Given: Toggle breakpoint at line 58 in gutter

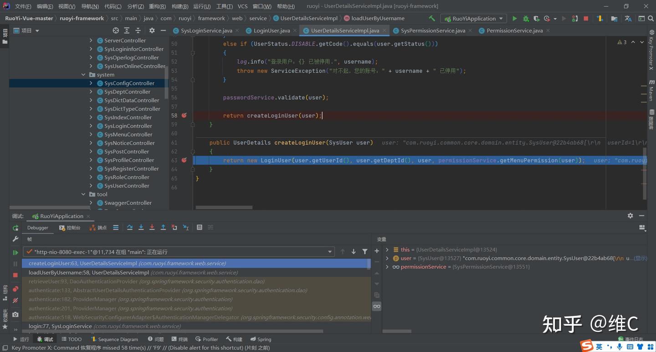Looking at the screenshot, I should coord(184,115).
